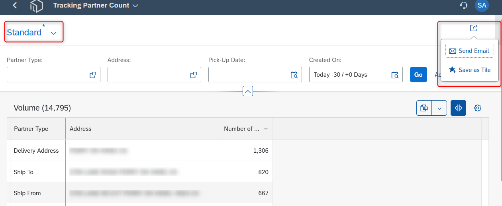Viewport: 502px width, 206px height.
Task: Click the Go button
Action: 418,75
